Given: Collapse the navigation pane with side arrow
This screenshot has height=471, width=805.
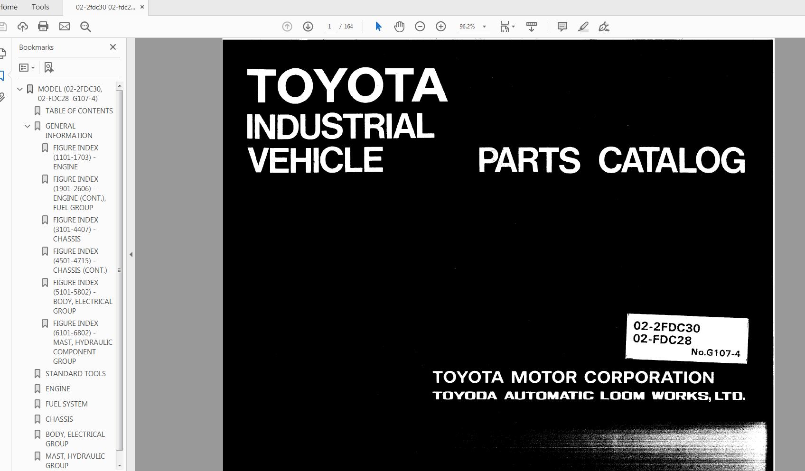Looking at the screenshot, I should tap(131, 254).
